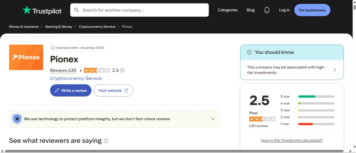Click the pencil icon on Write a review
Image resolution: width=356 pixels, height=153 pixels.
click(57, 90)
